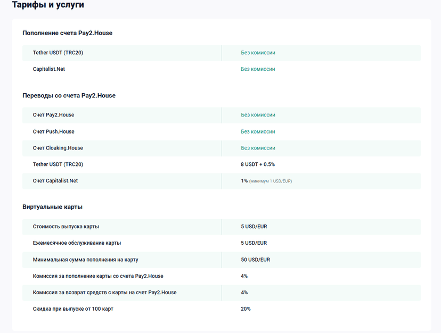441x333 pixels.
Task: Select the 'Переводы со счета Pay2.House' section title
Action: click(x=69, y=96)
